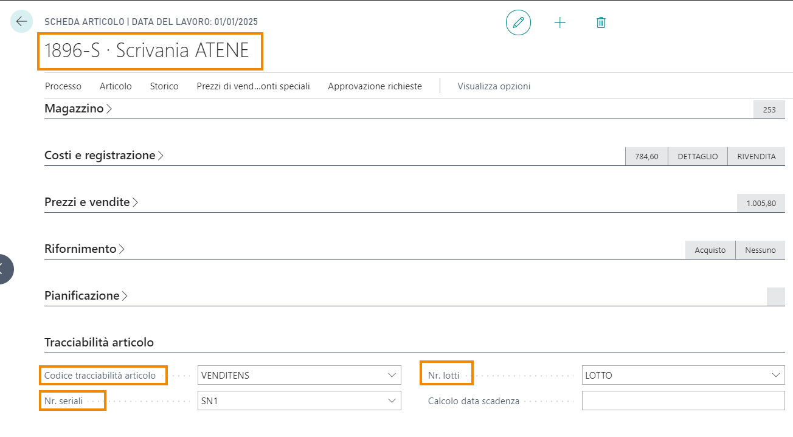
Task: Open the Articolo menu
Action: point(116,86)
